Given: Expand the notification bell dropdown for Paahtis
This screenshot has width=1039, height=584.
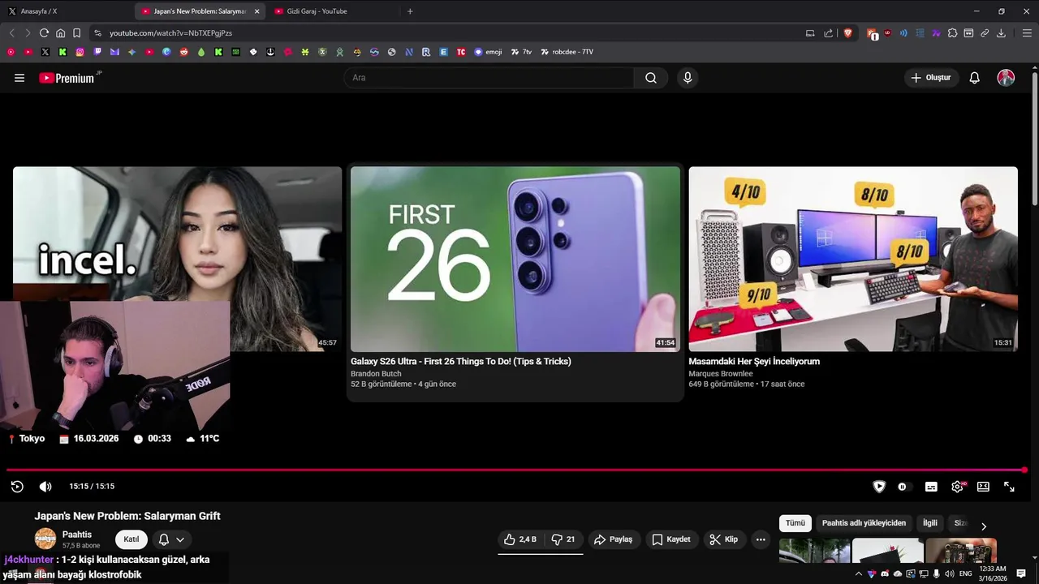Looking at the screenshot, I should (171, 539).
